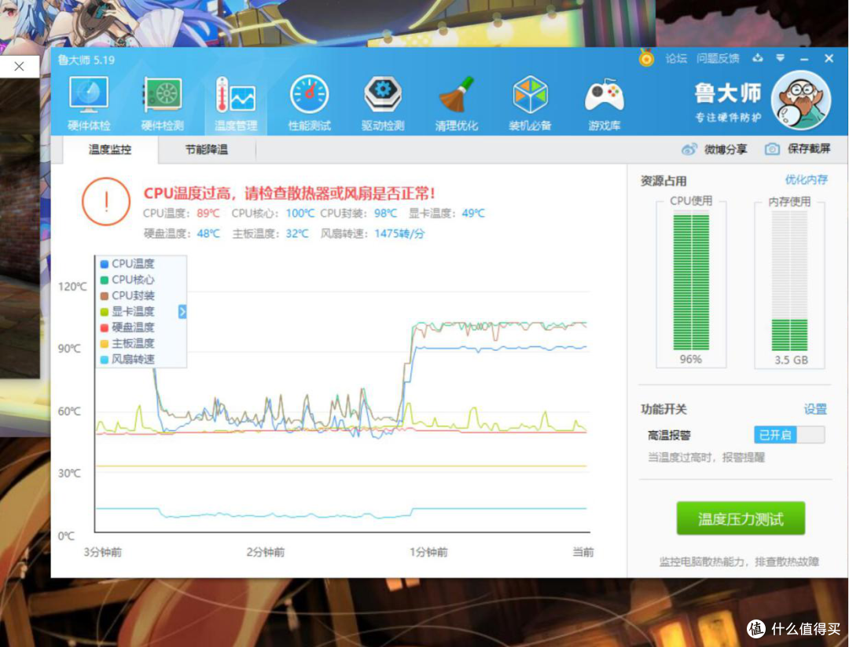Click the camera icon for 保存截屏
Image resolution: width=849 pixels, height=647 pixels.
[x=772, y=148]
